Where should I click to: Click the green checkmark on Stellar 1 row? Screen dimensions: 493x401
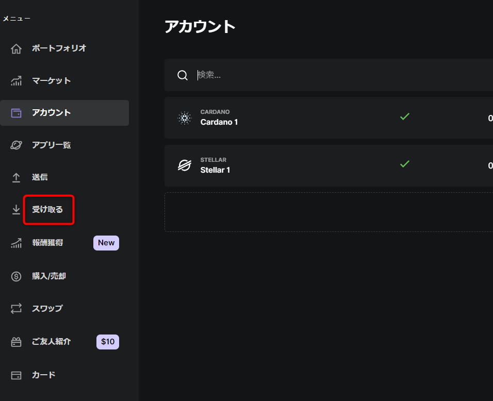(405, 164)
